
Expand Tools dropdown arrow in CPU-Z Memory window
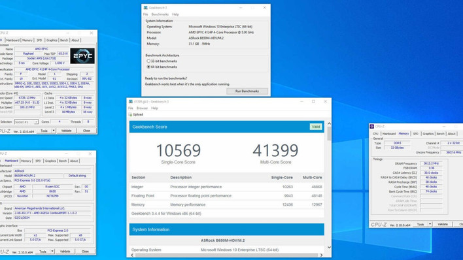pos(430,224)
